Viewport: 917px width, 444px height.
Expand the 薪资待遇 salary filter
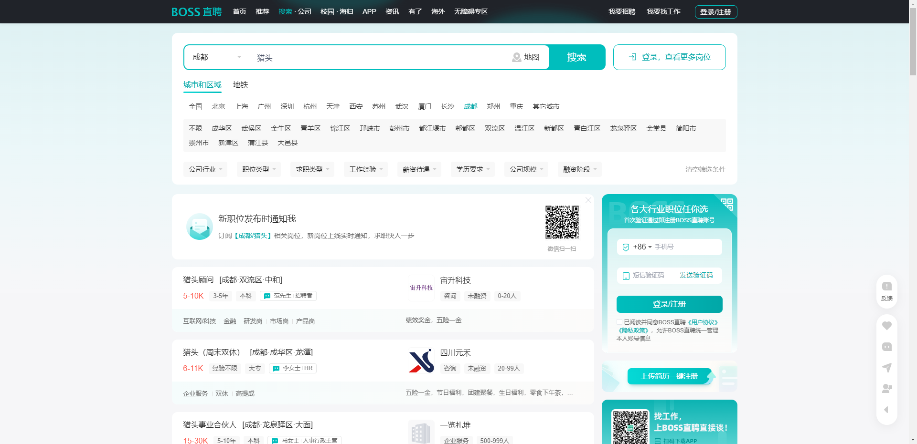click(x=419, y=169)
